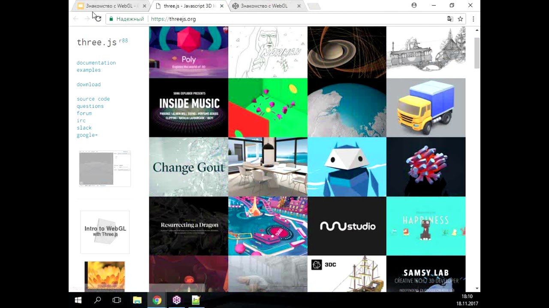This screenshot has width=549, height=308.
Task: Bookmark this page with the star icon
Action: pyautogui.click(x=460, y=19)
